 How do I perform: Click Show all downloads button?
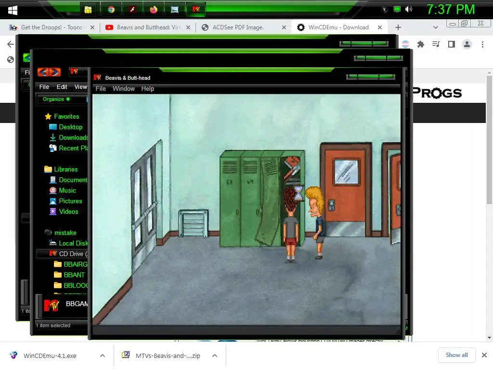click(456, 355)
